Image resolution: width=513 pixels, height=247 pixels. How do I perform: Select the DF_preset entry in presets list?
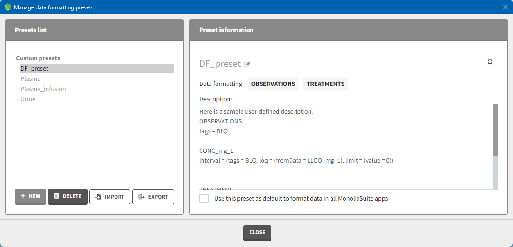tap(34, 69)
